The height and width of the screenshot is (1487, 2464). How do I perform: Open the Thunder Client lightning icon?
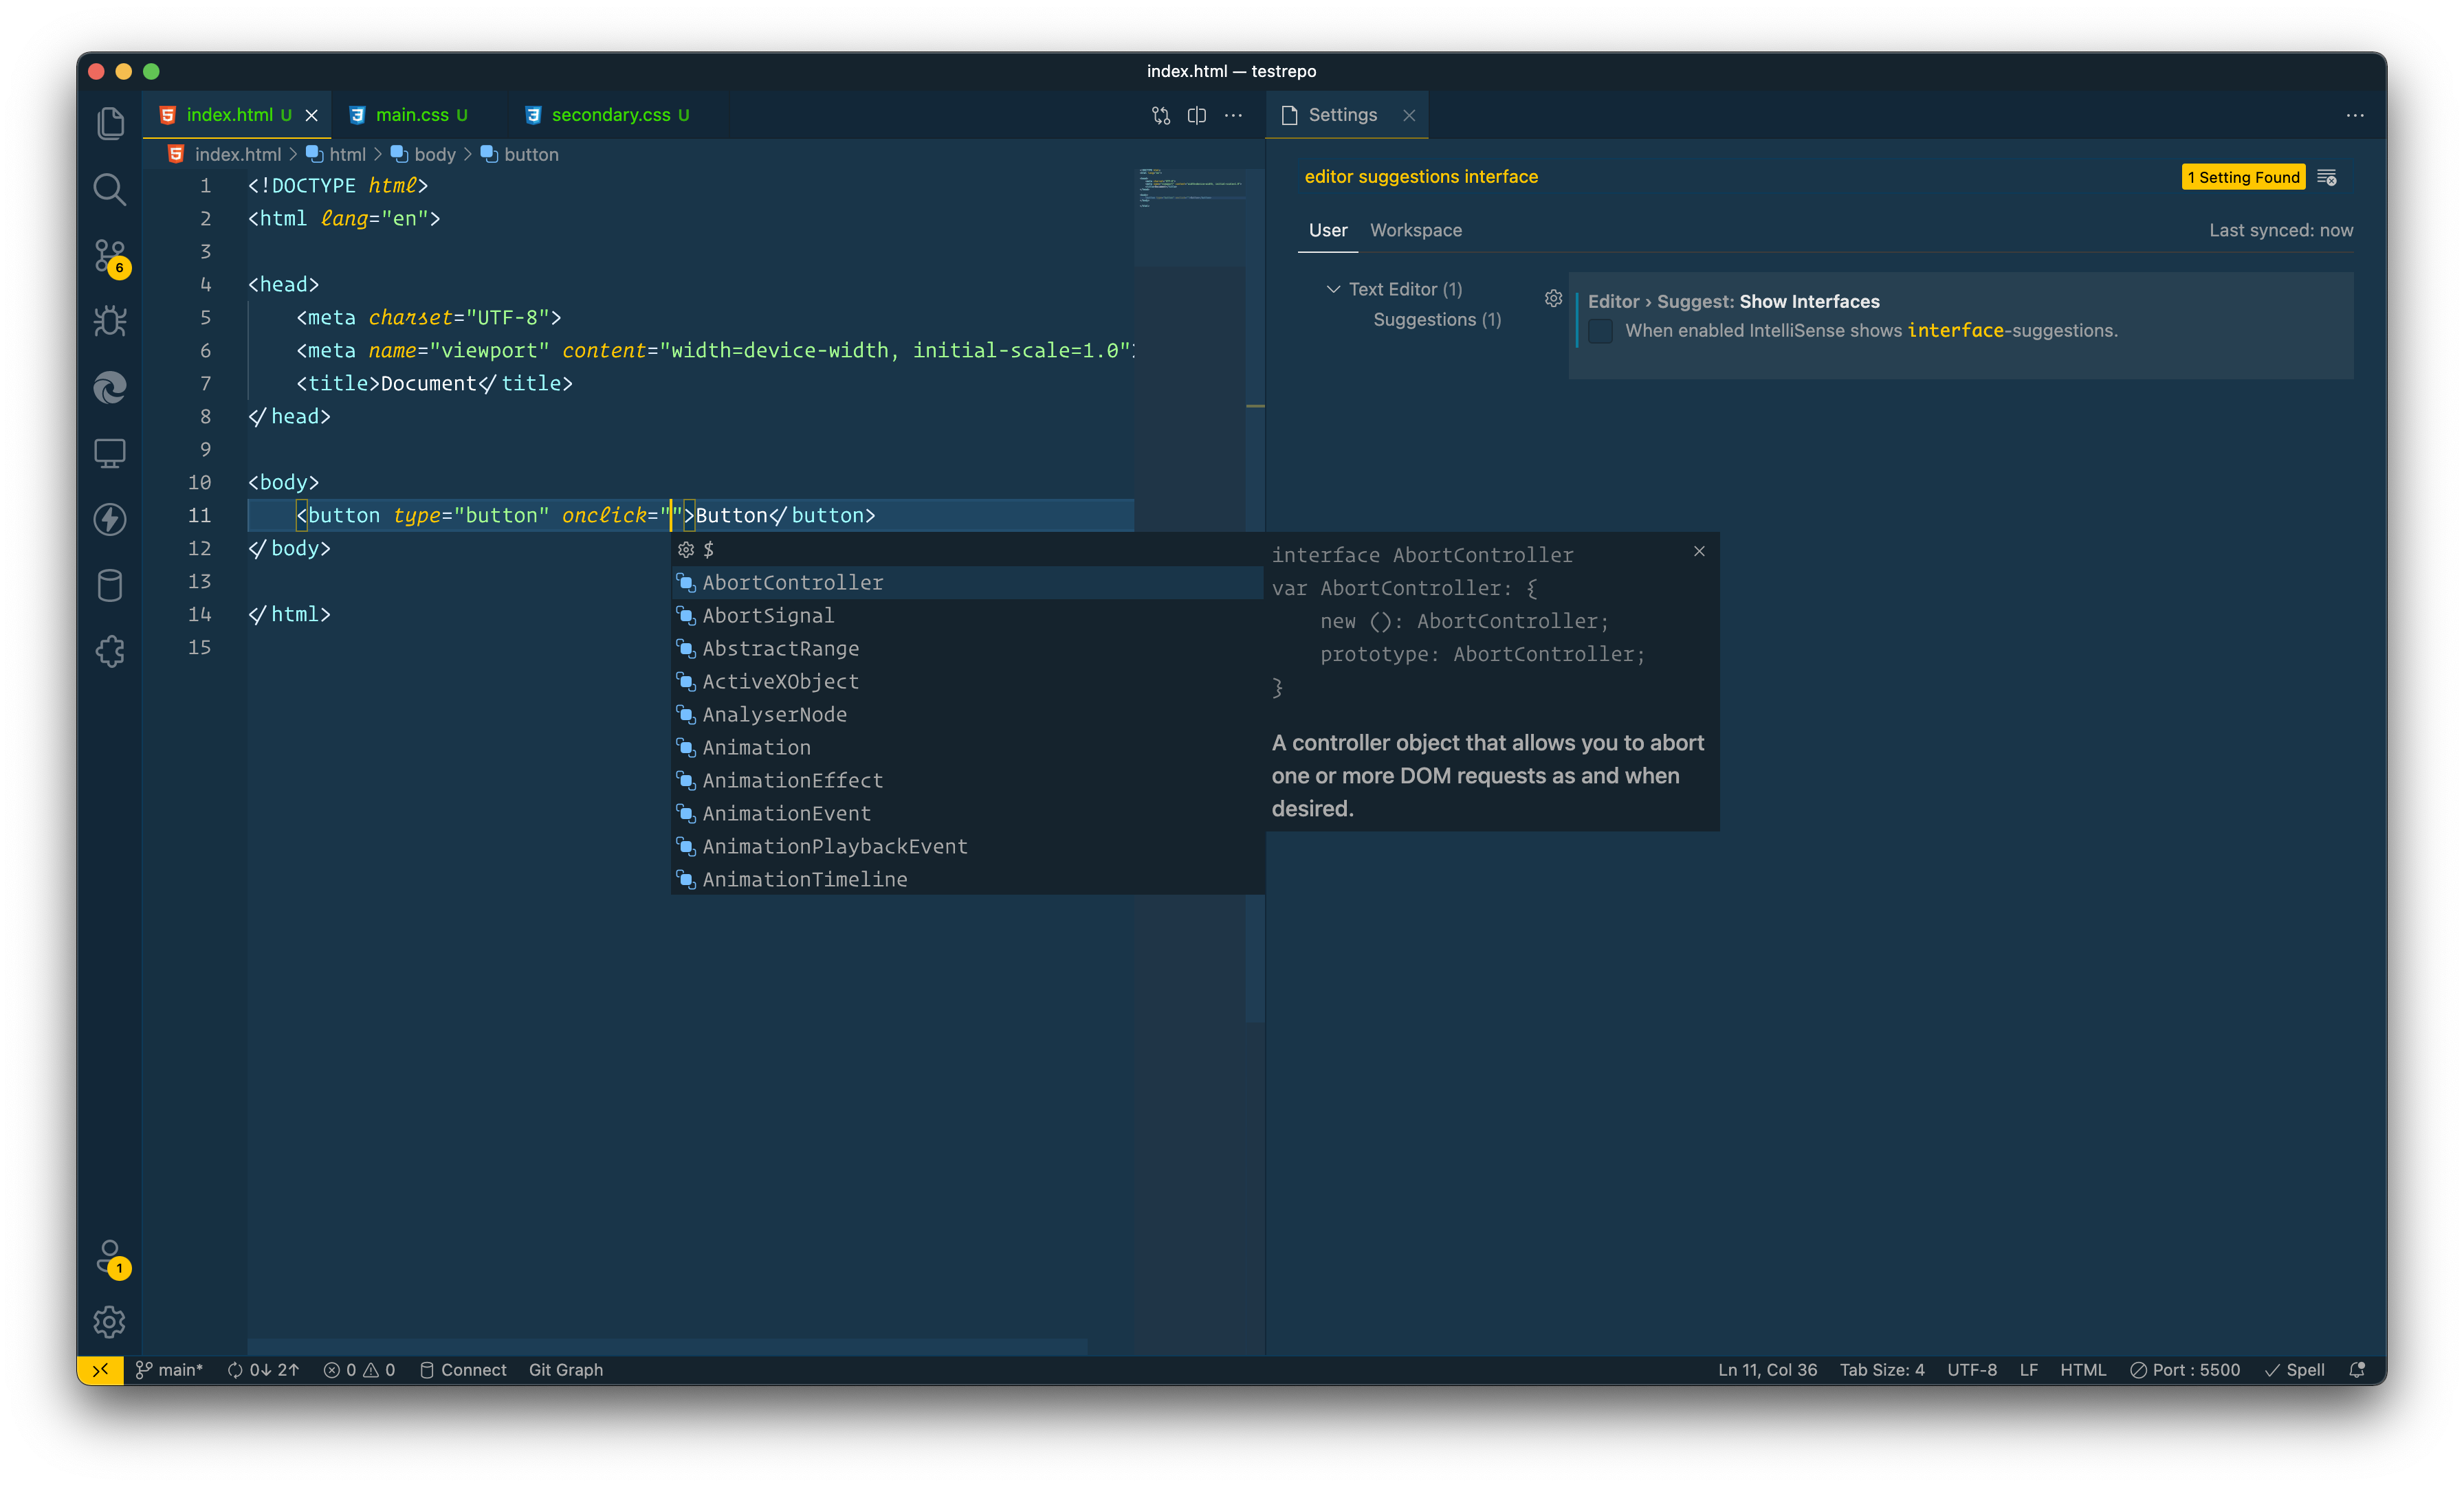[x=110, y=519]
